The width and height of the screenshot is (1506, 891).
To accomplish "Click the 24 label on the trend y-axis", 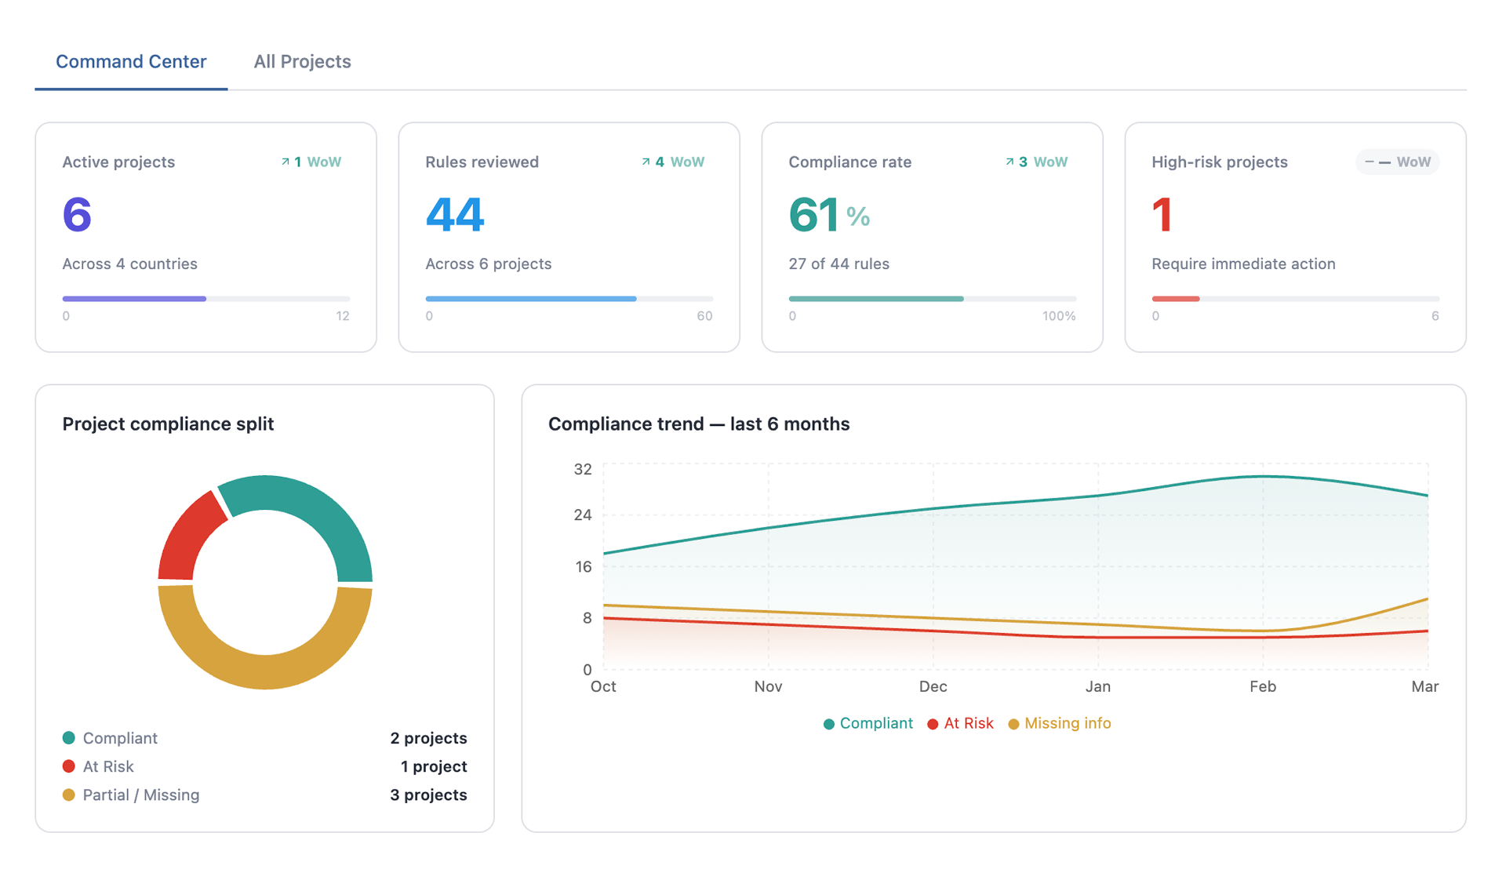I will [583, 515].
